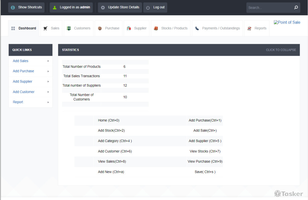The image size is (308, 200).
Task: Open the Supplier tab
Action: tap(140, 28)
